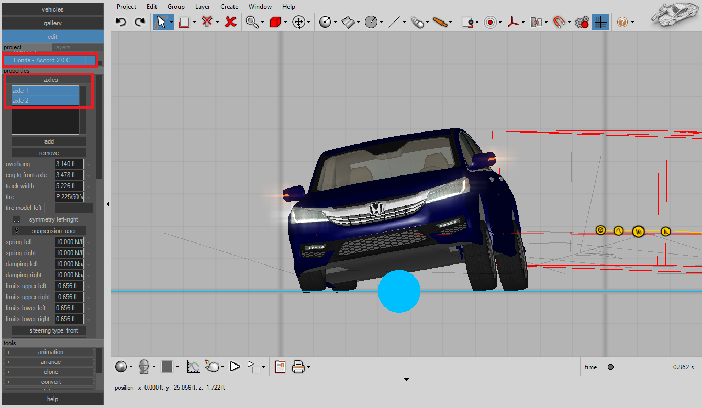Click the red magnet snap icon

(x=559, y=22)
